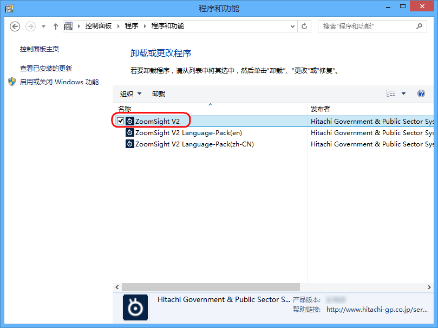Expand chevron after 控制面板 breadcrumb

119,26
